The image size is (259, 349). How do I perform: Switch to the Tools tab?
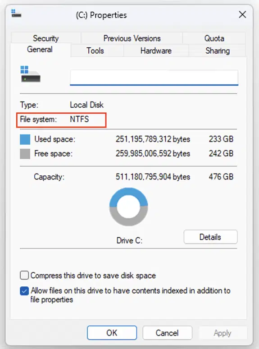(x=95, y=51)
